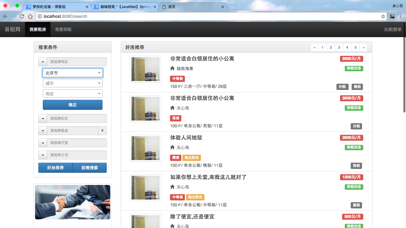
Task: Open listing 如果你想上天堂,来我这儿就对了
Action: coord(208,177)
